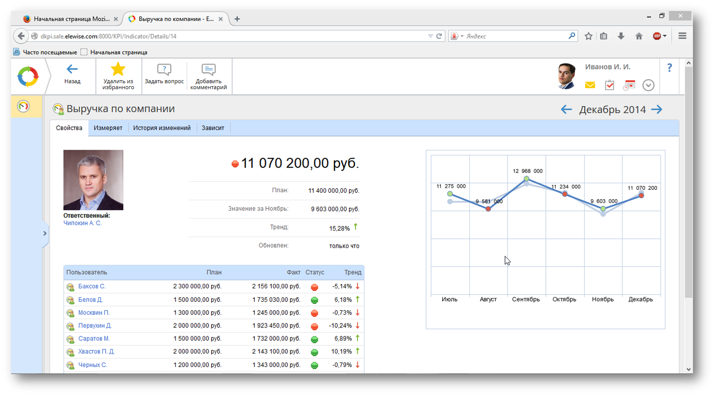Click the Декабрь 2014 period label
Image resolution: width=715 pixels, height=396 pixels.
pyautogui.click(x=612, y=110)
